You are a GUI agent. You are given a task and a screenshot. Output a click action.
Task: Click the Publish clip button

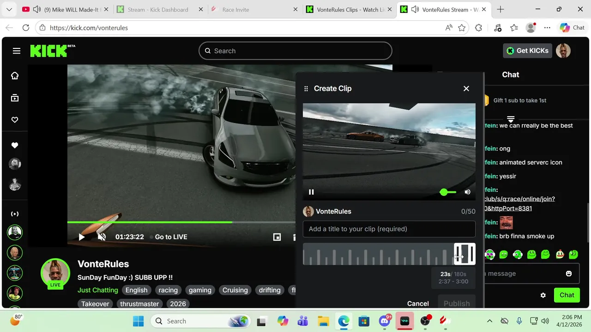coord(457,303)
